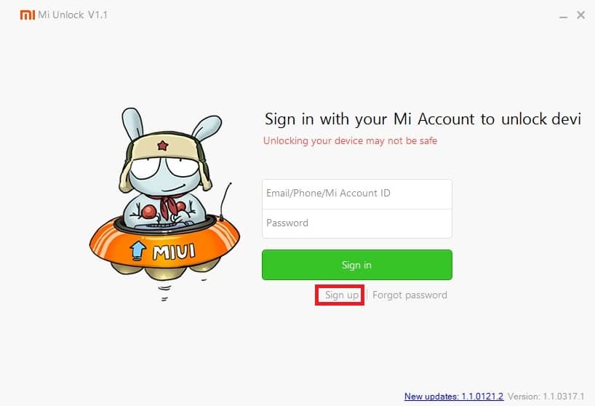Viewport: 595px width, 406px height.
Task: Open the Forgot password link
Action: [410, 295]
